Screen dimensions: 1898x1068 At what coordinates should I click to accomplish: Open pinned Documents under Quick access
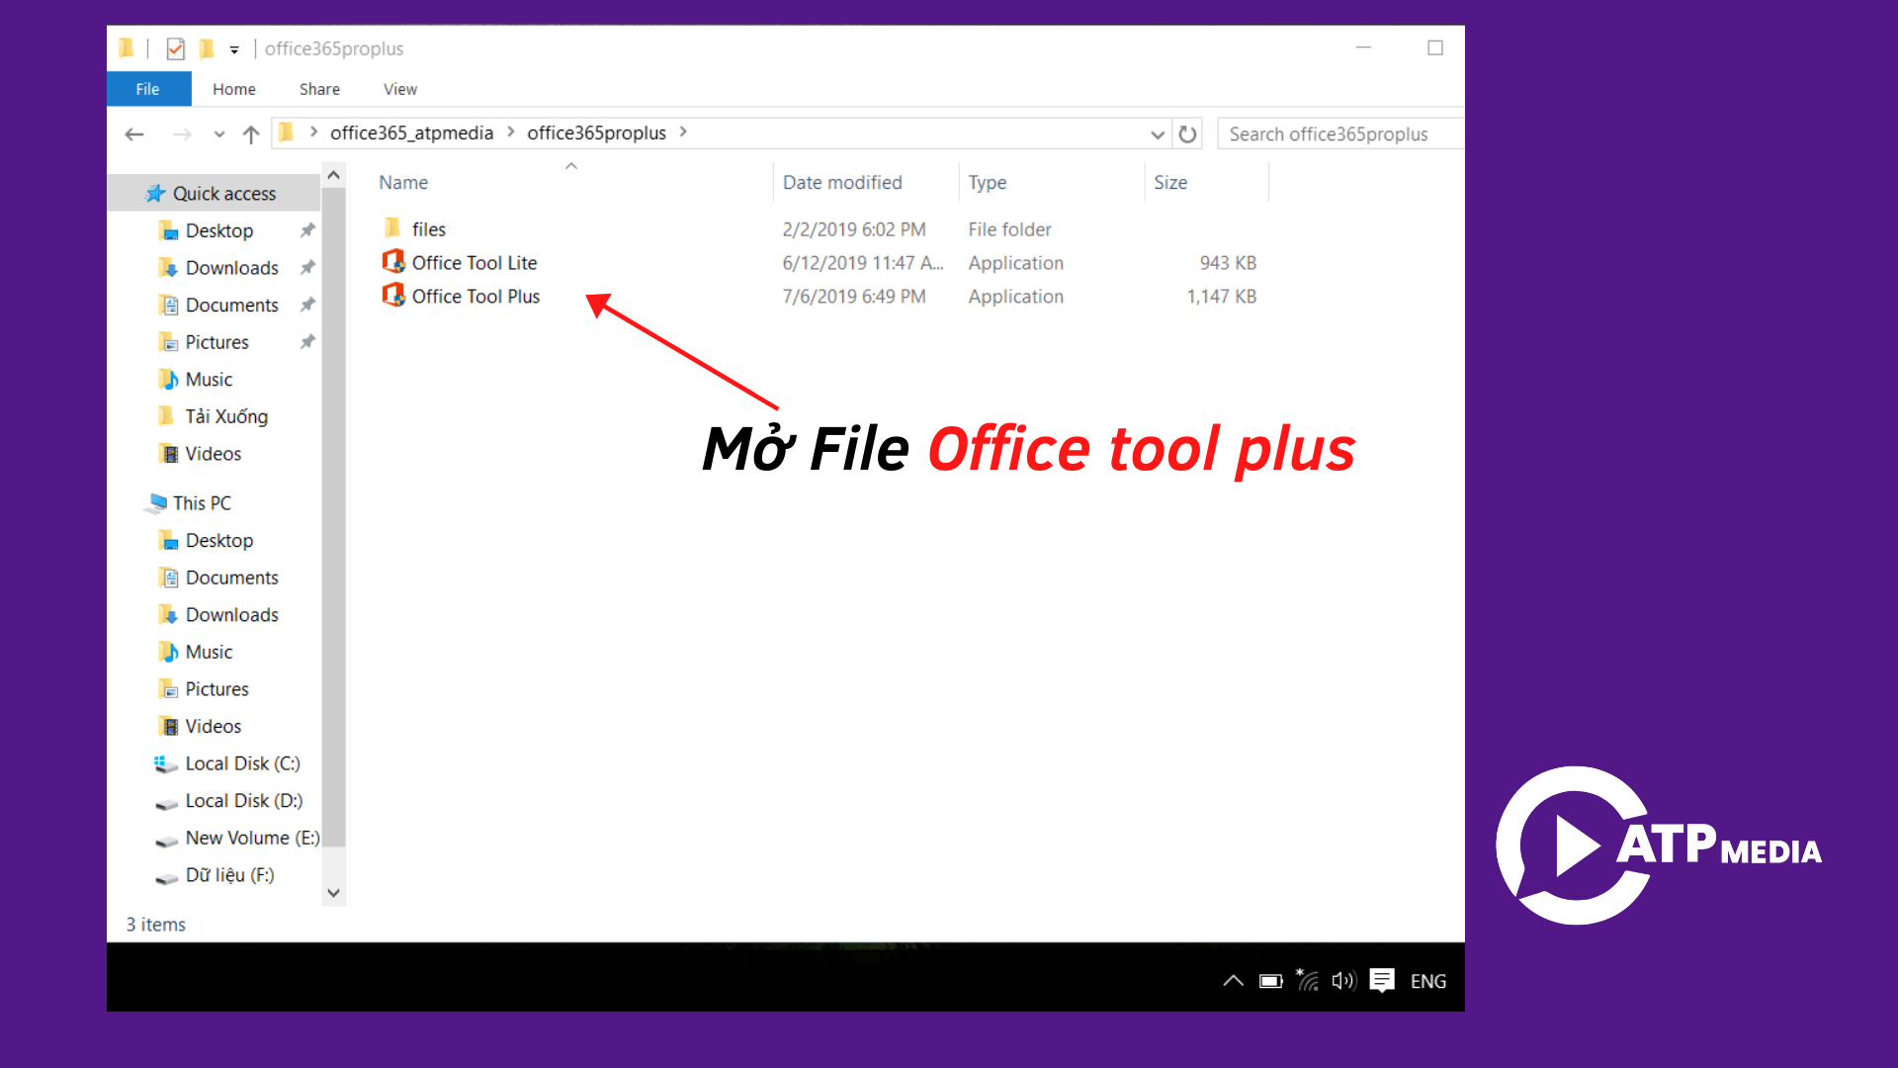pyautogui.click(x=232, y=306)
